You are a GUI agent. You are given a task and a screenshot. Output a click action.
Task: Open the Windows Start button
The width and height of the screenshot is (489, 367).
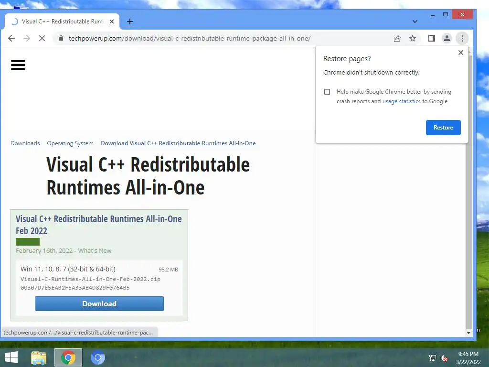(x=11, y=357)
